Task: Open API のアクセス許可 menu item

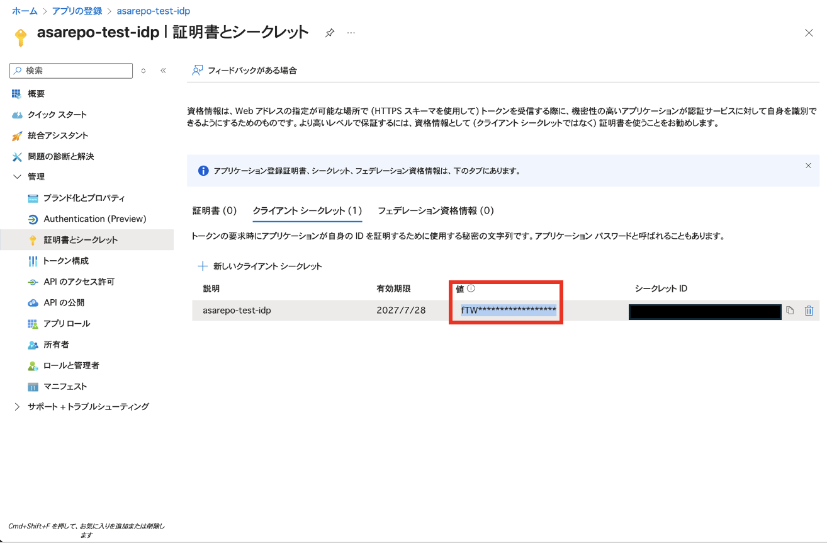Action: [79, 282]
